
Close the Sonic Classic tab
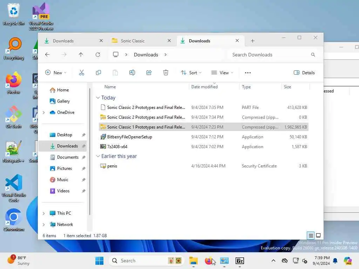[169, 41]
